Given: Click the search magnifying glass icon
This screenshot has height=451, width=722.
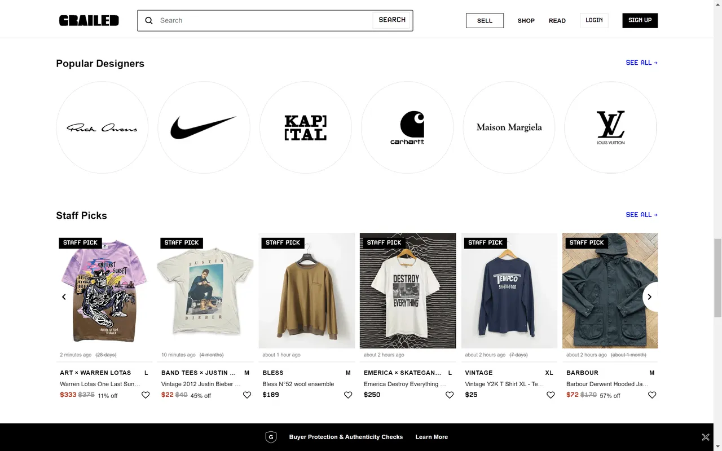Looking at the screenshot, I should click(x=148, y=20).
